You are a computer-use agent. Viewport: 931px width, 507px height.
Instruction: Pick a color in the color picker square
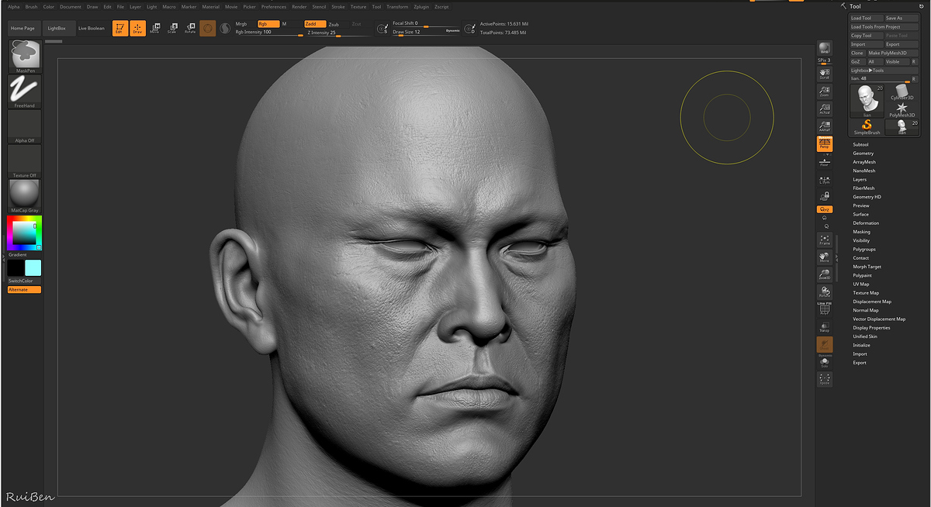24,233
